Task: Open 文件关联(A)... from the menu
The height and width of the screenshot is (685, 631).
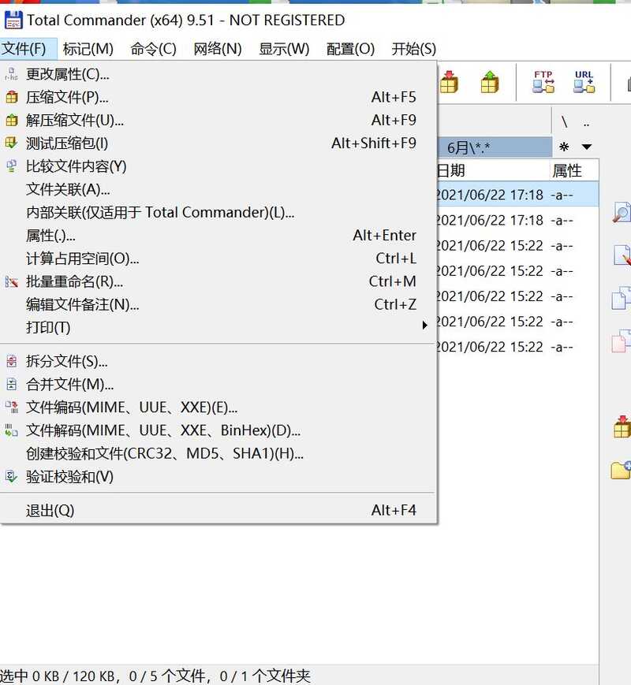Action: click(x=218, y=190)
